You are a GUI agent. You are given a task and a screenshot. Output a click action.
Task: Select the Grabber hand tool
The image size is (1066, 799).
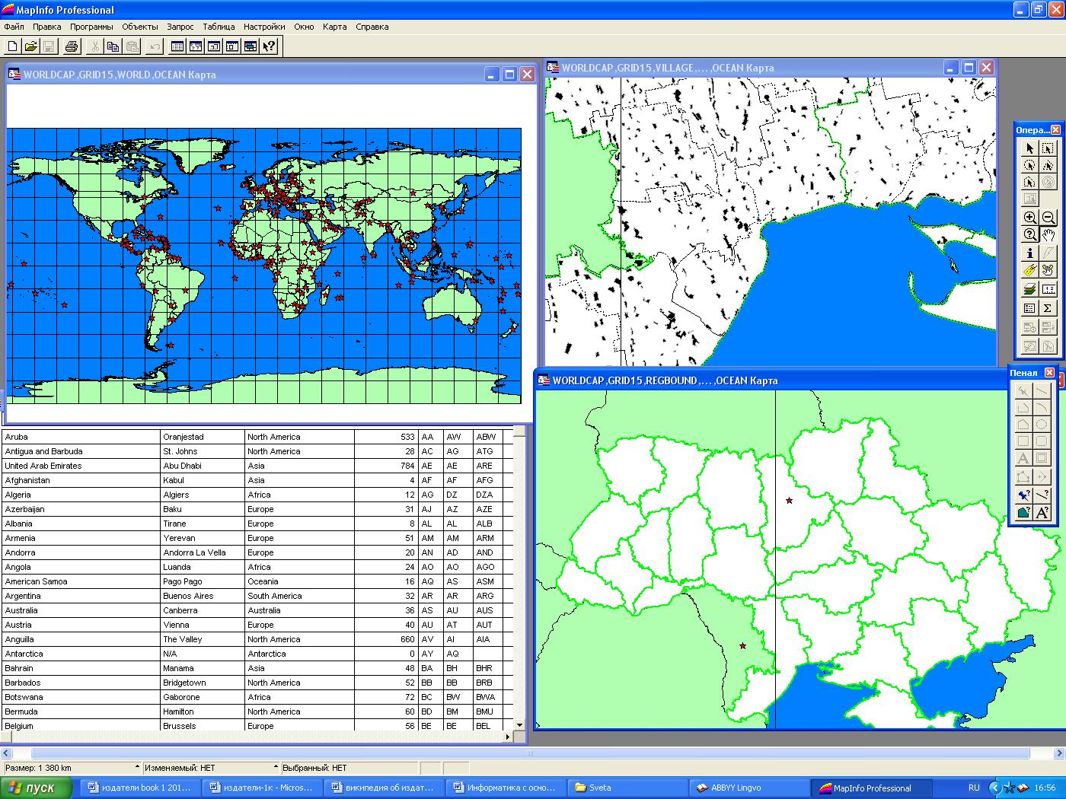click(1048, 234)
